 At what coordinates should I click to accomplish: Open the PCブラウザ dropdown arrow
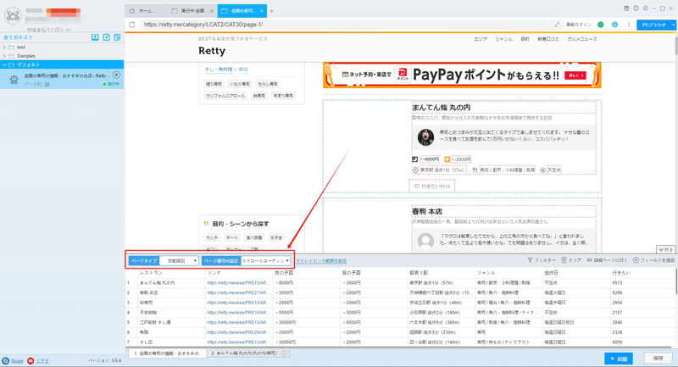coord(673,25)
